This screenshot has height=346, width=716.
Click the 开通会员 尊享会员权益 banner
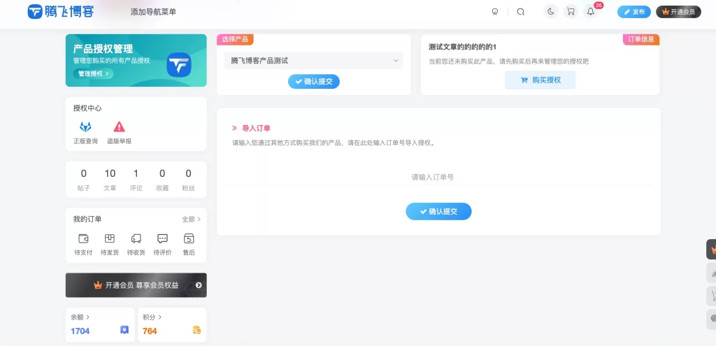[136, 285]
